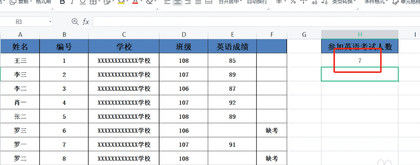420x165 pixels.
Task: Open font settings dialog launcher corner
Action: [157, 8]
